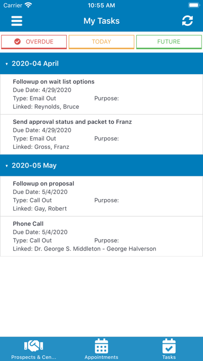Click the red checkmark on Overdue
This screenshot has width=203, height=361.
coord(18,41)
